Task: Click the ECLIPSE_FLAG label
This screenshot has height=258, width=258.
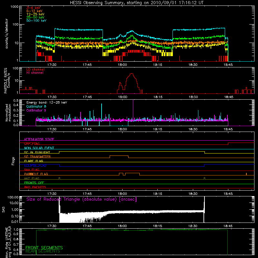Action: (x=35, y=165)
